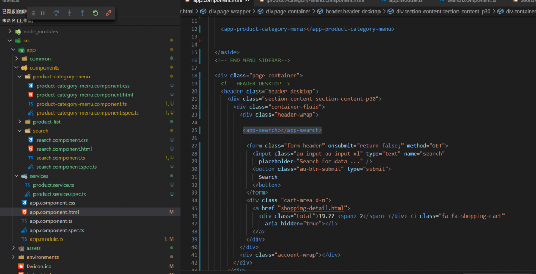Switch to the app.component.html editor tab

point(218,2)
